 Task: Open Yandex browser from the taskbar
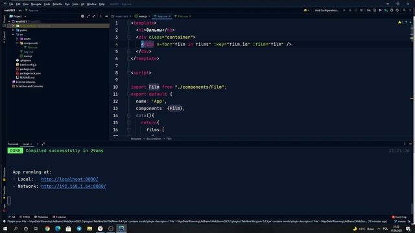100,228
